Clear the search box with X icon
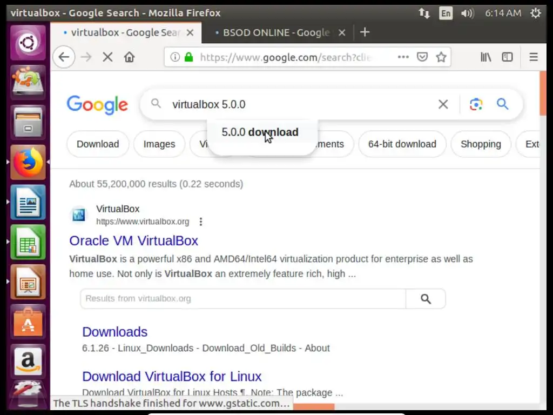The height and width of the screenshot is (415, 553). [443, 104]
